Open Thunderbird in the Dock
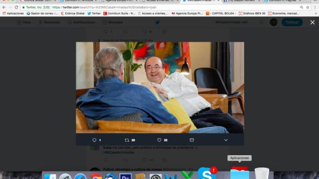This screenshot has width=319, height=179. point(111,176)
